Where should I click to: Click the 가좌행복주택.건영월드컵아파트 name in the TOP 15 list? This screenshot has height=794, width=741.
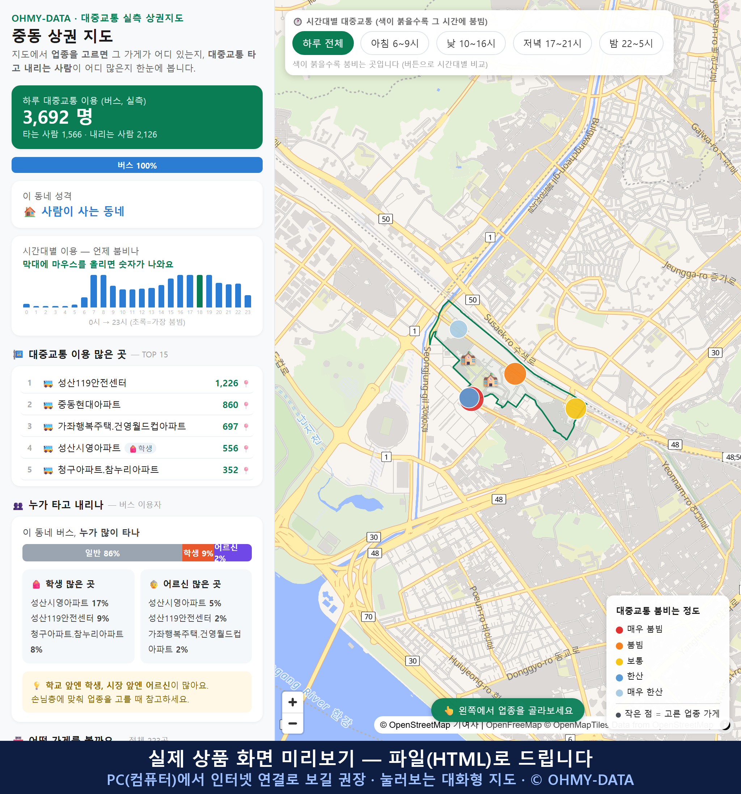122,426
